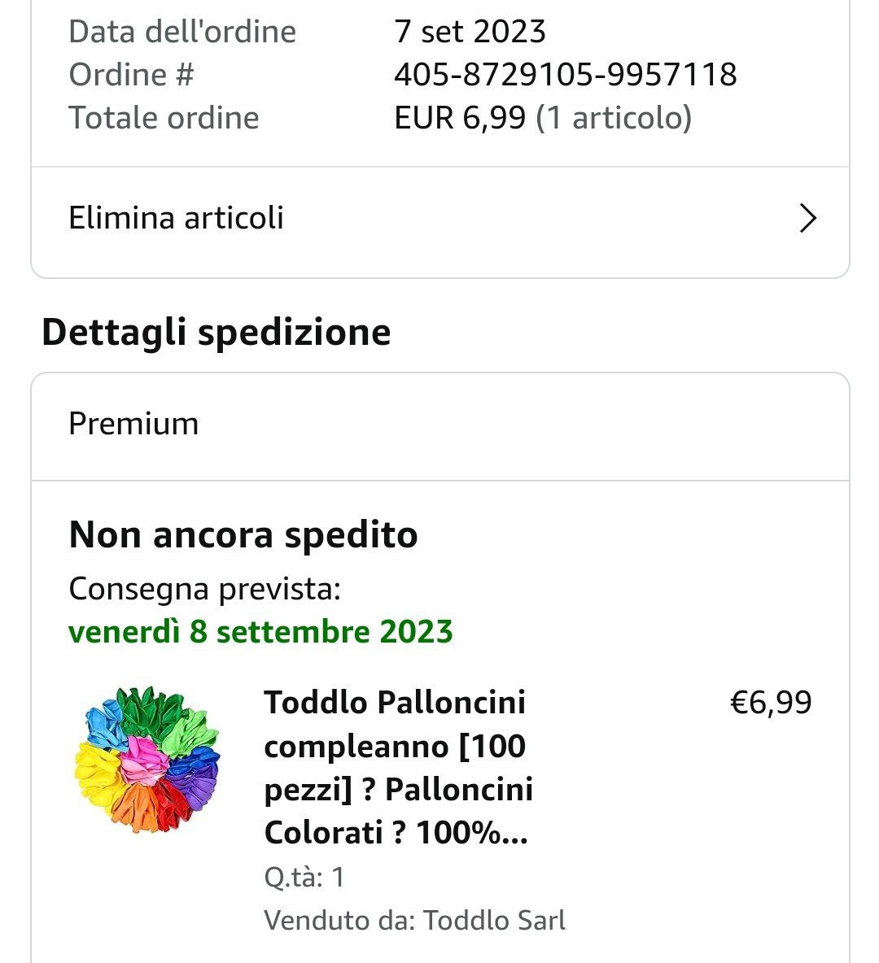Tap the (1 articolo) item count text
Viewport: 879px width, 963px height.
tap(614, 118)
